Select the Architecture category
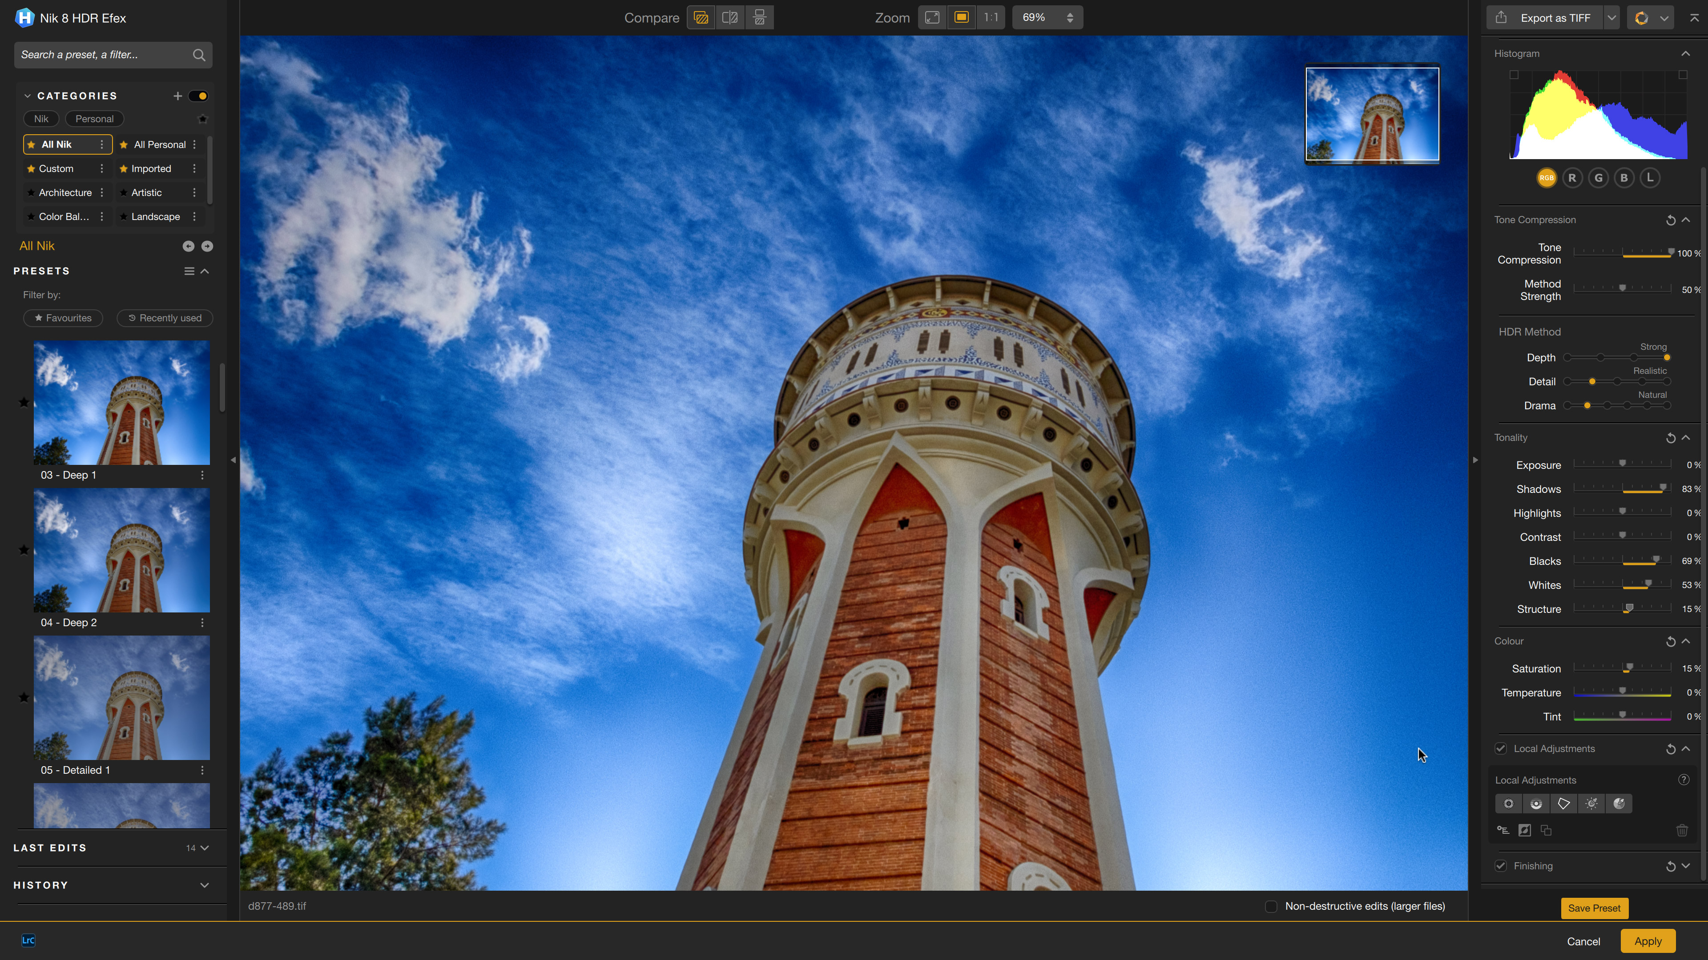This screenshot has height=960, width=1708. point(65,193)
